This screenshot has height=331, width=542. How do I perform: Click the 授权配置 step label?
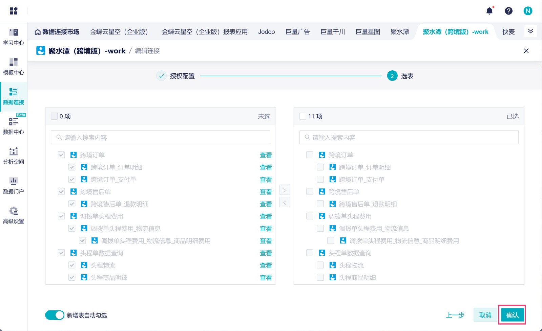pos(182,76)
